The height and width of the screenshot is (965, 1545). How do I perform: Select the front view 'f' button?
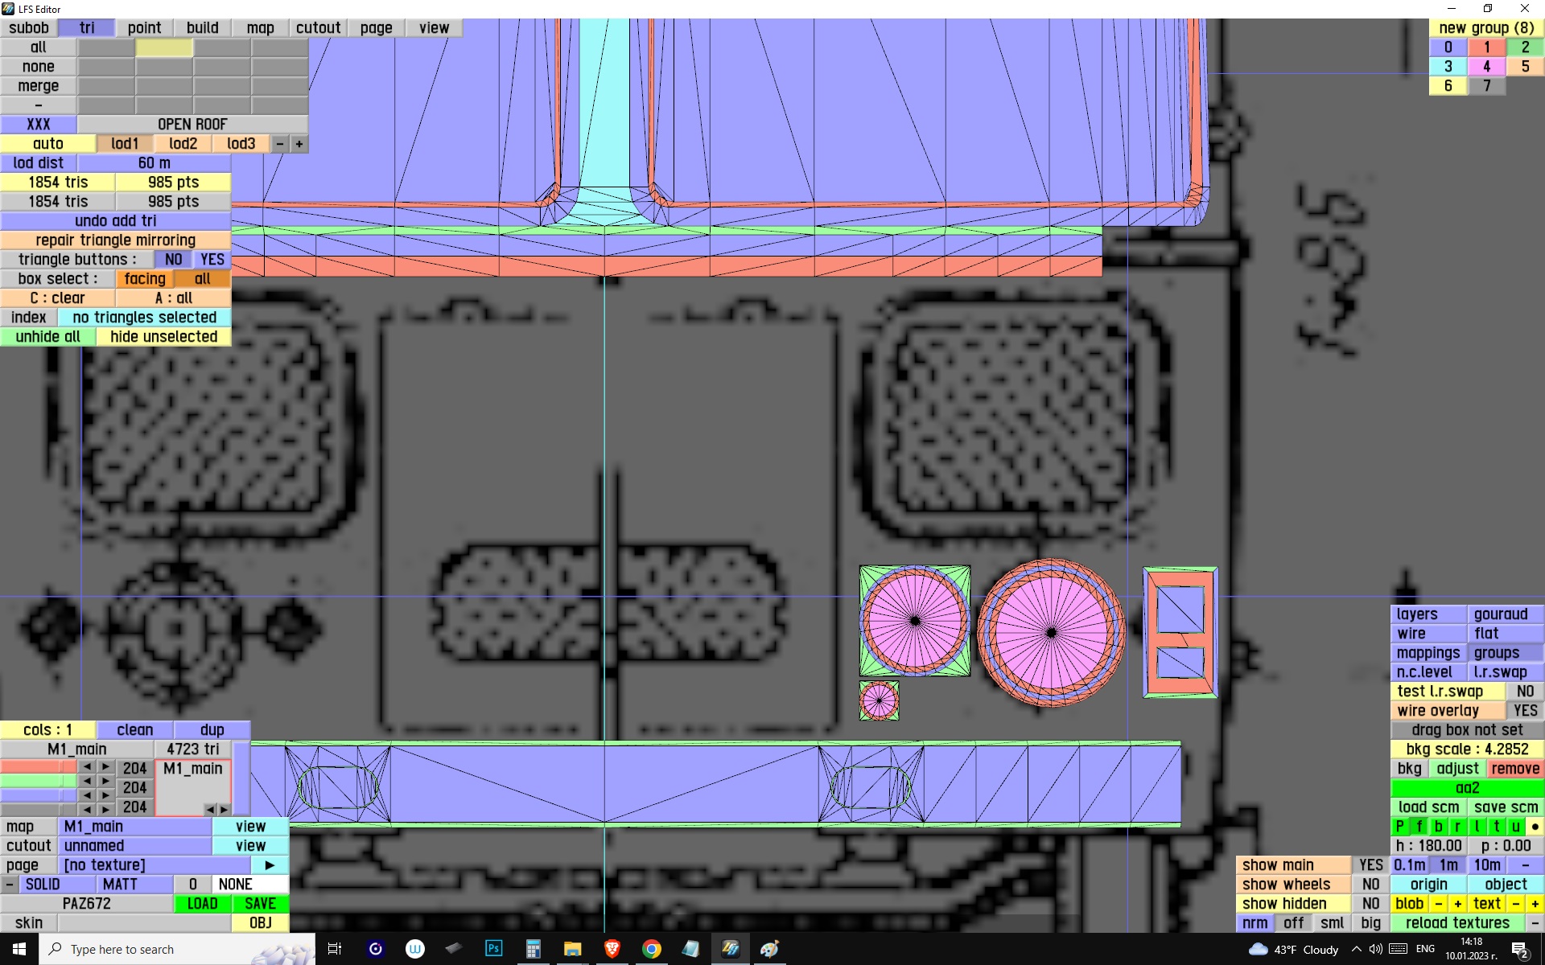coord(1419,826)
